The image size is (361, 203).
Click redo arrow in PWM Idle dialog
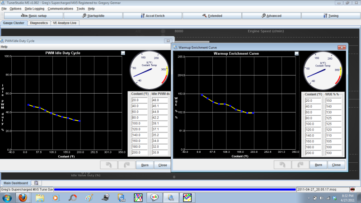126,165
